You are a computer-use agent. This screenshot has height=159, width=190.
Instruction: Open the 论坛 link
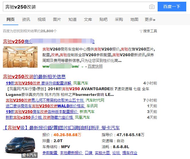click(x=117, y=153)
